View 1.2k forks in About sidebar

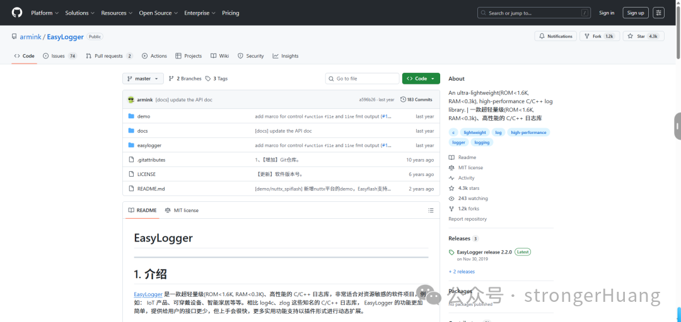point(464,208)
